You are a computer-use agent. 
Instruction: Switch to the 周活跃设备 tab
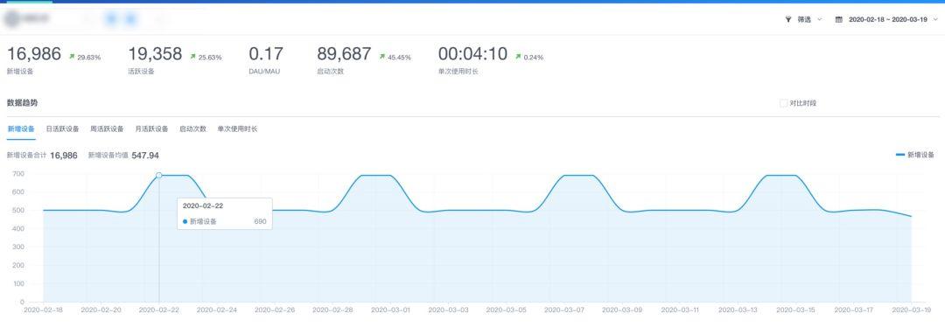(107, 129)
